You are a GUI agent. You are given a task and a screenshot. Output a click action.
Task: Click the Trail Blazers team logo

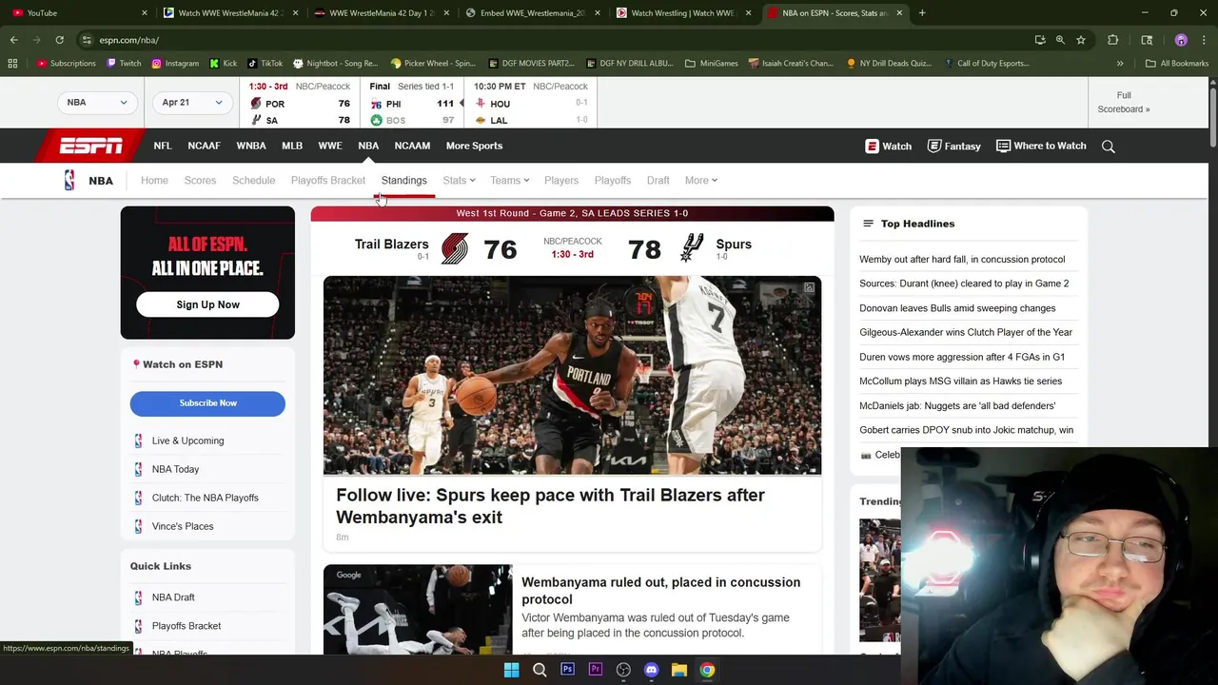pyautogui.click(x=455, y=248)
